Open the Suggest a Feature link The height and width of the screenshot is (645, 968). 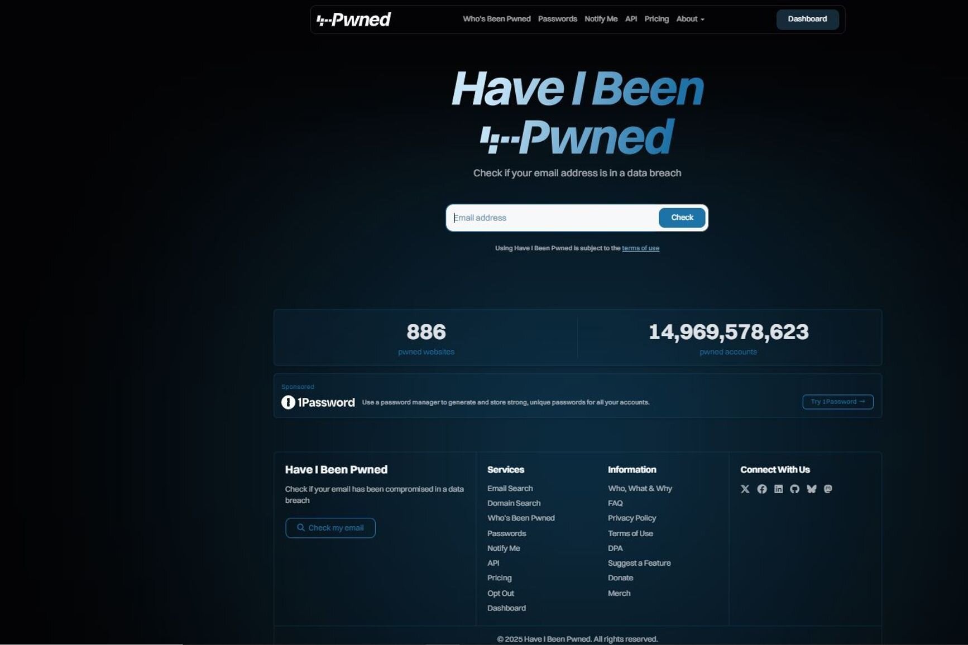[x=639, y=563]
